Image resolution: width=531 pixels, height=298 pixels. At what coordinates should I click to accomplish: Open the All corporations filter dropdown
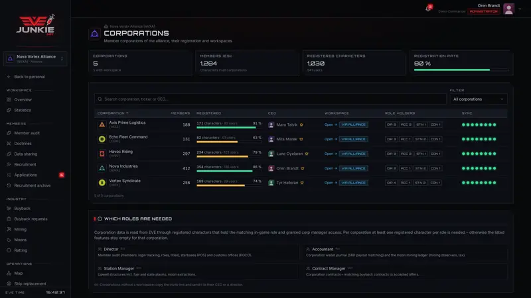coord(478,99)
